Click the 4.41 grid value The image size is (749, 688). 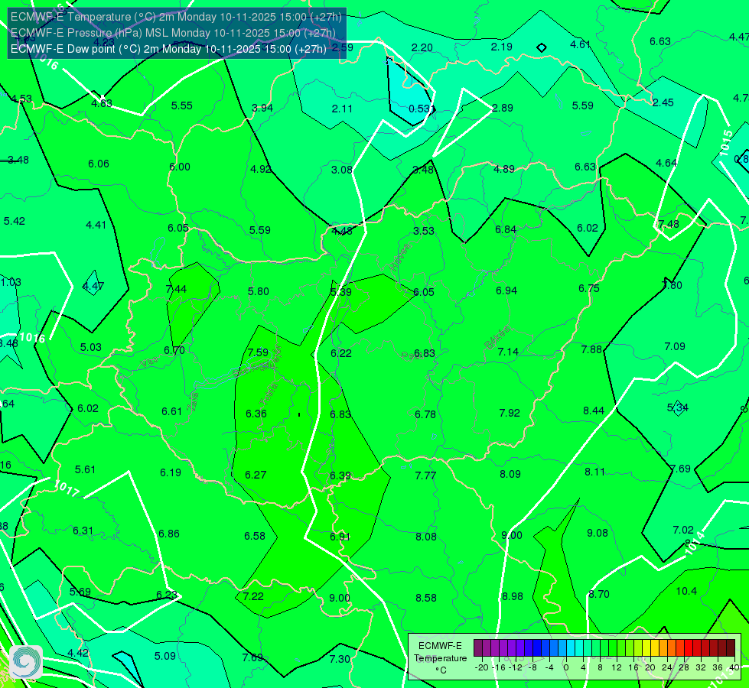pyautogui.click(x=96, y=225)
